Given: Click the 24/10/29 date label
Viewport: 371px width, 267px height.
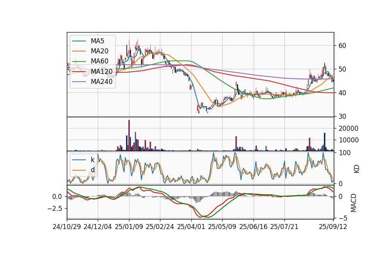Looking at the screenshot, I should coord(67,227).
